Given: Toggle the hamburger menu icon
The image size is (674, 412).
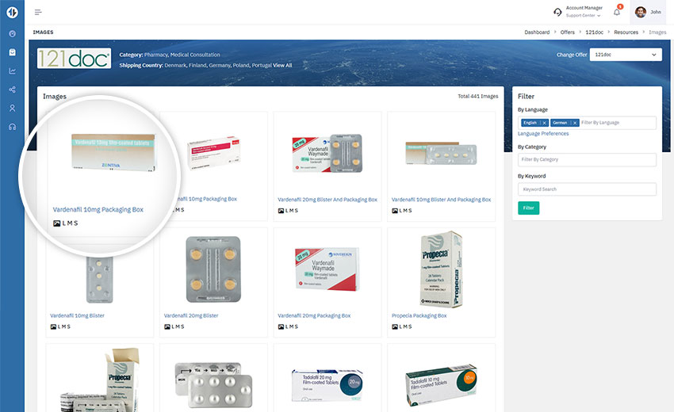Looking at the screenshot, I should click(x=38, y=12).
